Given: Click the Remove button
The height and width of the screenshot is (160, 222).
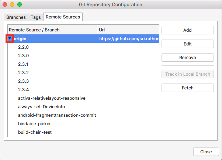Looking at the screenshot, I should pos(187,58).
